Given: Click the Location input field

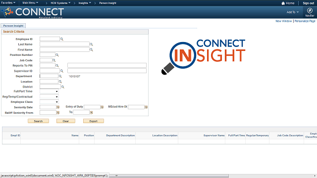Looking at the screenshot, I should click(49, 81).
